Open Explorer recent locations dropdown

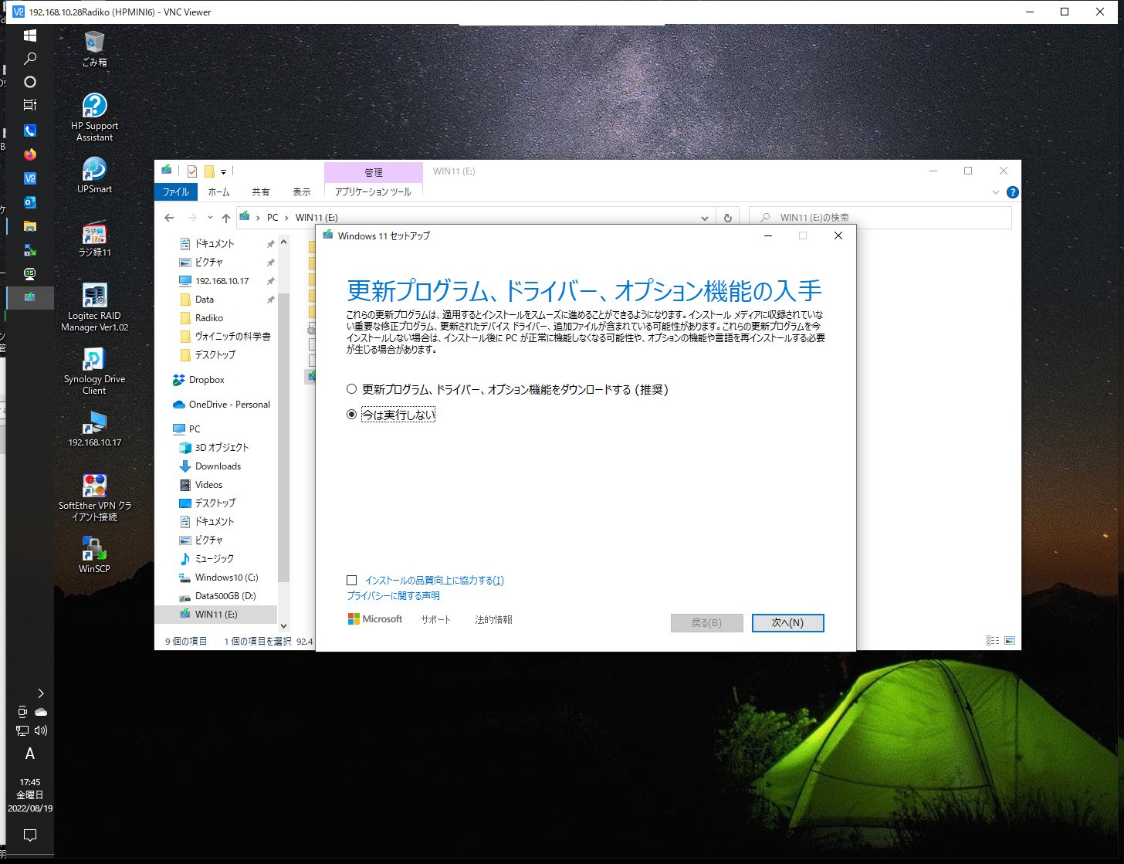point(210,218)
